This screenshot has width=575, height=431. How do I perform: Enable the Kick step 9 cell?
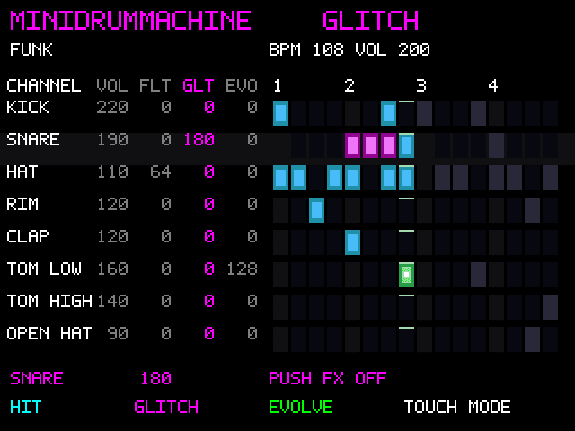[424, 113]
